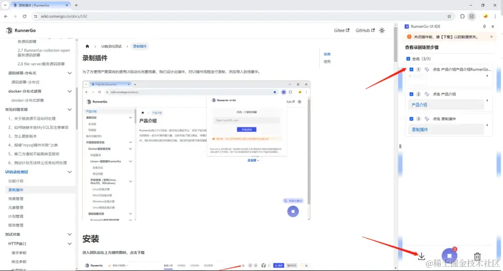The height and width of the screenshot is (271, 503).
Task: Click the 产品介绍 value field in step 2
Action: [x=446, y=105]
